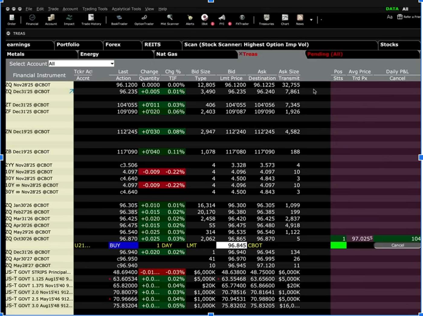Click the green order status indicator

click(x=338, y=245)
